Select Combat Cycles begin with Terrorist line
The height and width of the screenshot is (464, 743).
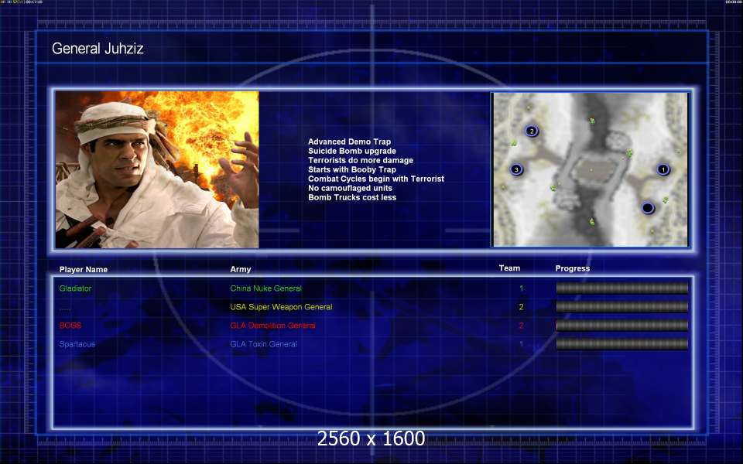376,179
